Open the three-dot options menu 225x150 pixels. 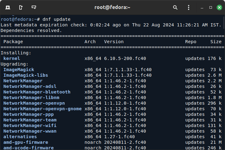click(189, 7)
